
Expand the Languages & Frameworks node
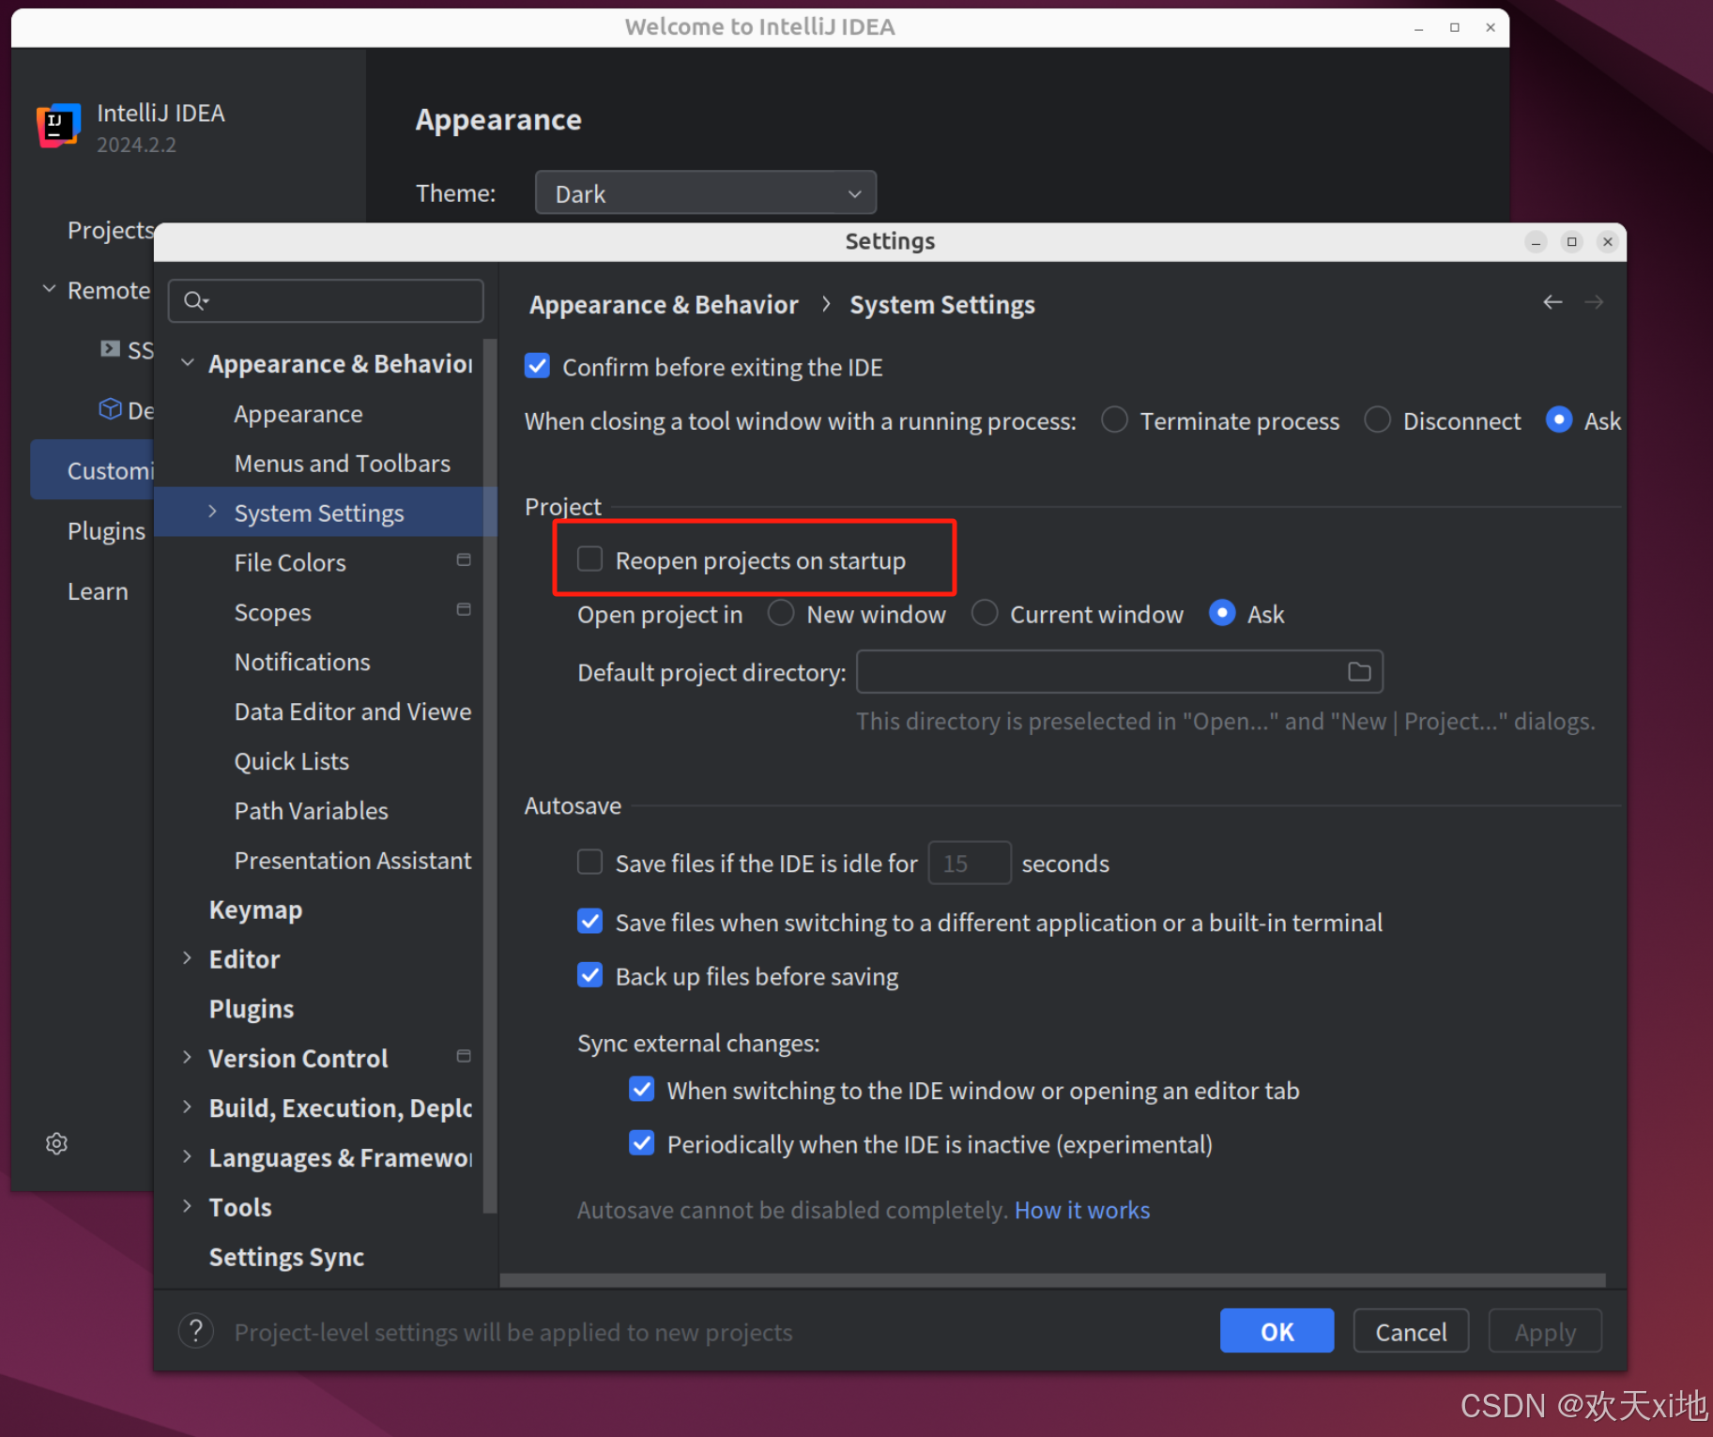pyautogui.click(x=187, y=1156)
